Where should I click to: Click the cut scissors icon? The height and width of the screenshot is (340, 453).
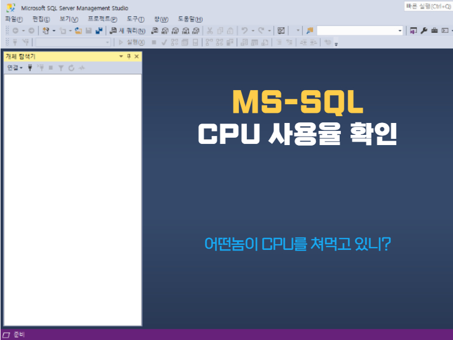[x=210, y=31]
